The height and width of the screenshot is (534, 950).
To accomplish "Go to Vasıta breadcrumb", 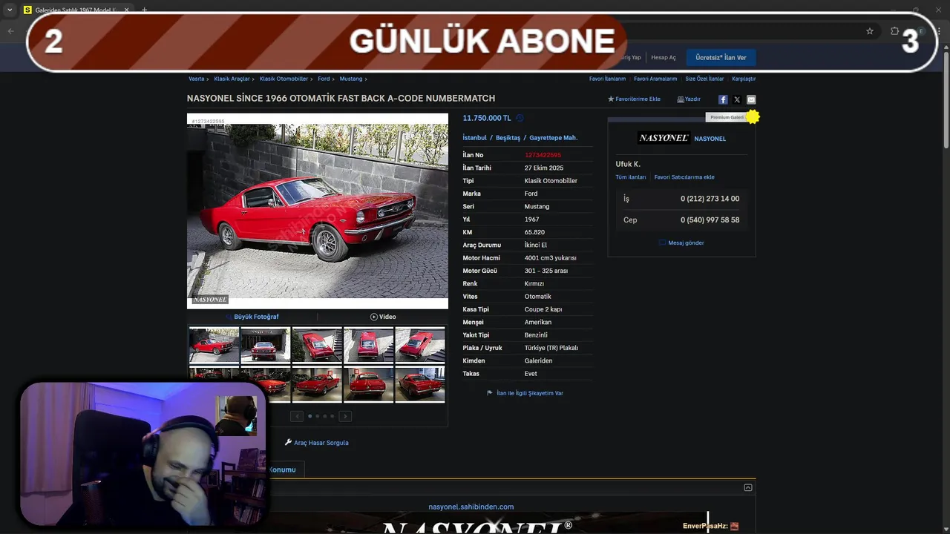I will point(196,79).
